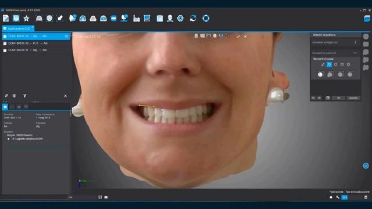Select the last round cleaning tool
The height and width of the screenshot is (209, 372).
coord(348,64)
